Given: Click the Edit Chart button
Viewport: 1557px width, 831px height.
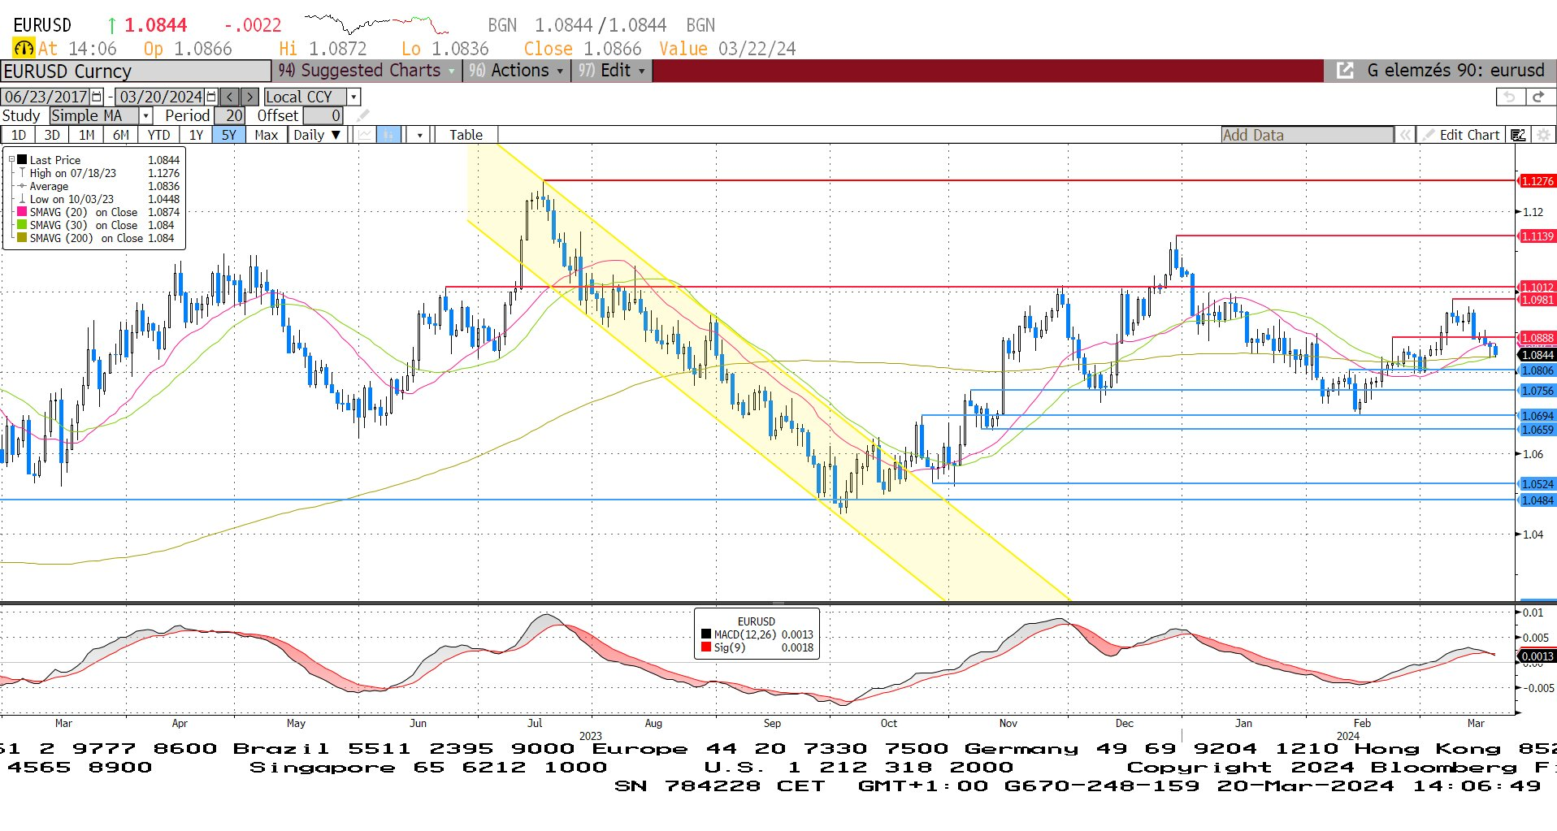Looking at the screenshot, I should [x=1461, y=135].
